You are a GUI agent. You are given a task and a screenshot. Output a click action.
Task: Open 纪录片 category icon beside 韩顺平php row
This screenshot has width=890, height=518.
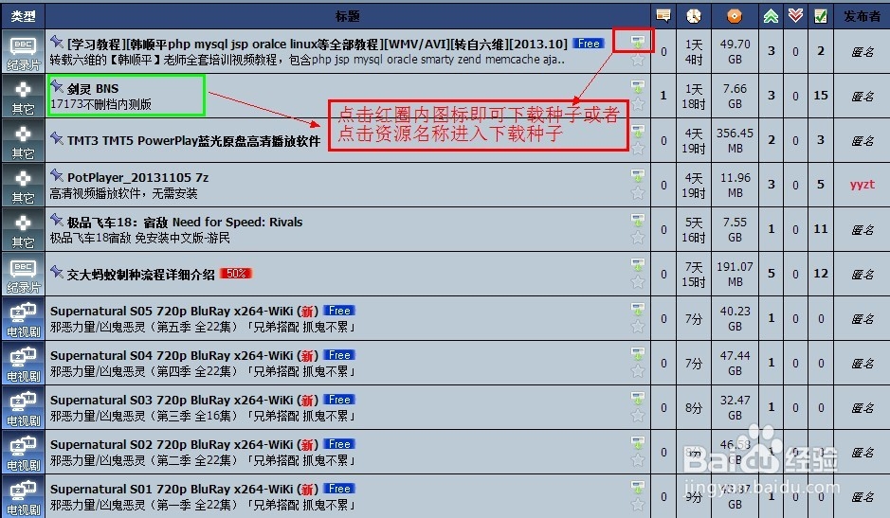[x=23, y=52]
